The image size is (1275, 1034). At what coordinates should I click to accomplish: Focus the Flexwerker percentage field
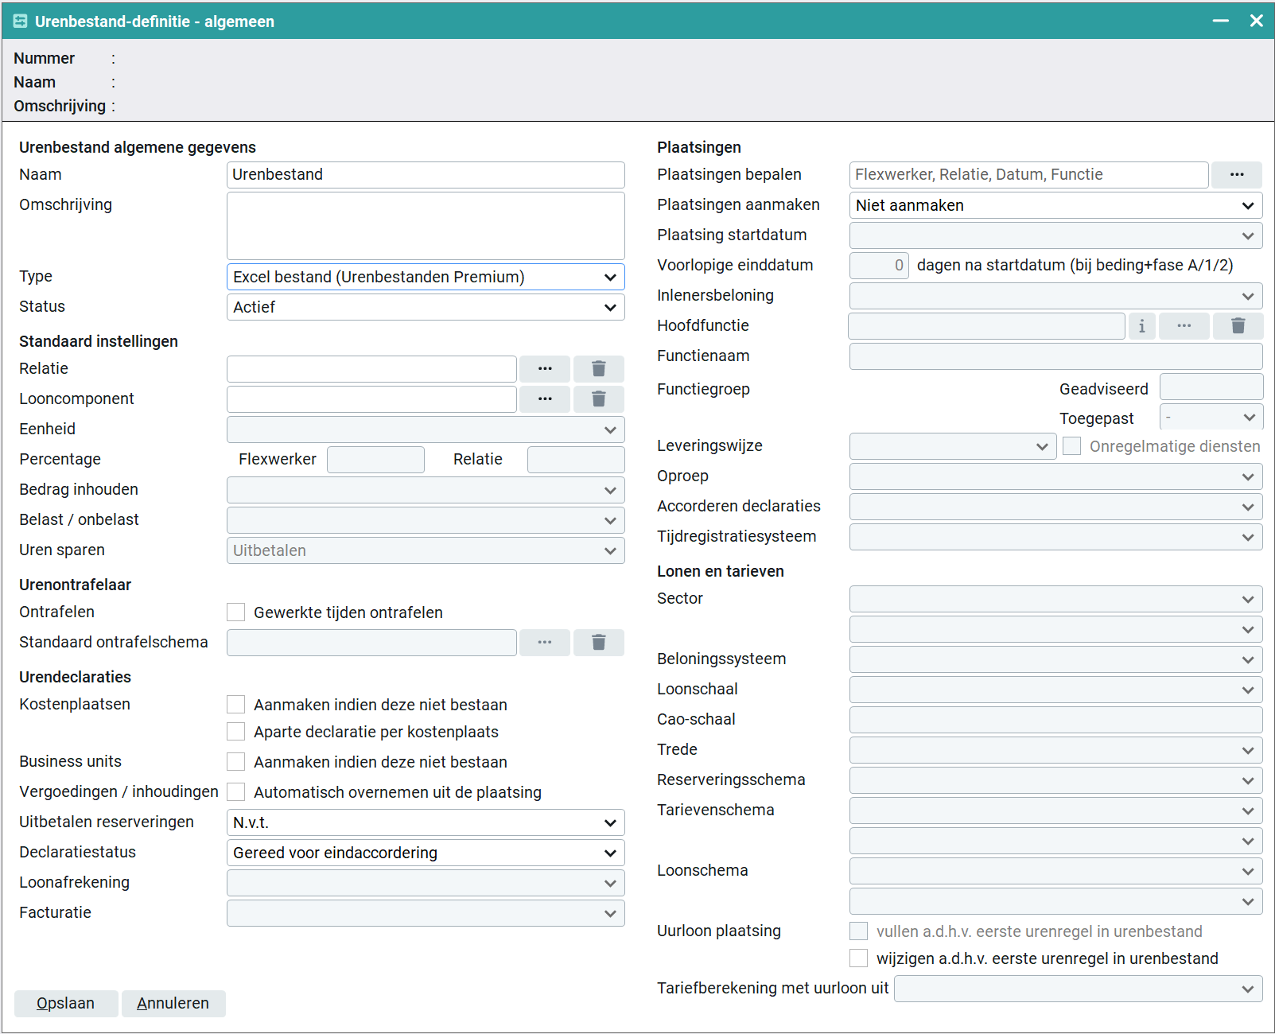click(375, 460)
